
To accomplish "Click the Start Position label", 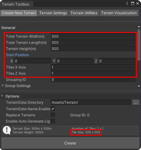I will pos(17,55).
